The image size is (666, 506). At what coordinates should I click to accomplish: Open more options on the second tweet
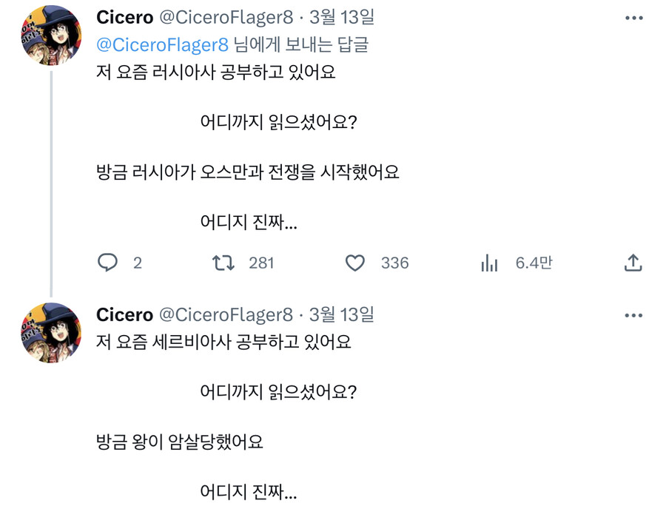(633, 315)
